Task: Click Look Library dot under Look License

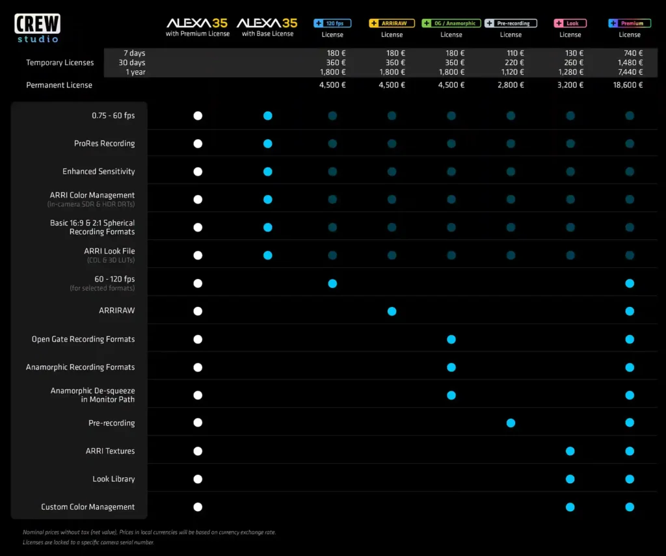Action: pos(570,479)
